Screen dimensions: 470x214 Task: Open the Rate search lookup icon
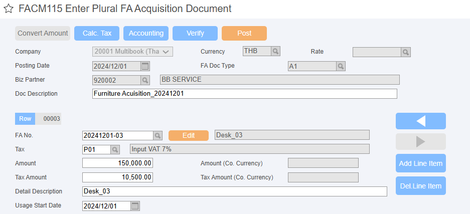click(406, 52)
